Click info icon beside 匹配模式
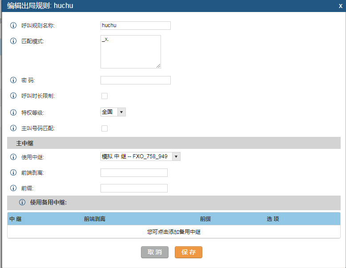 pyautogui.click(x=13, y=41)
